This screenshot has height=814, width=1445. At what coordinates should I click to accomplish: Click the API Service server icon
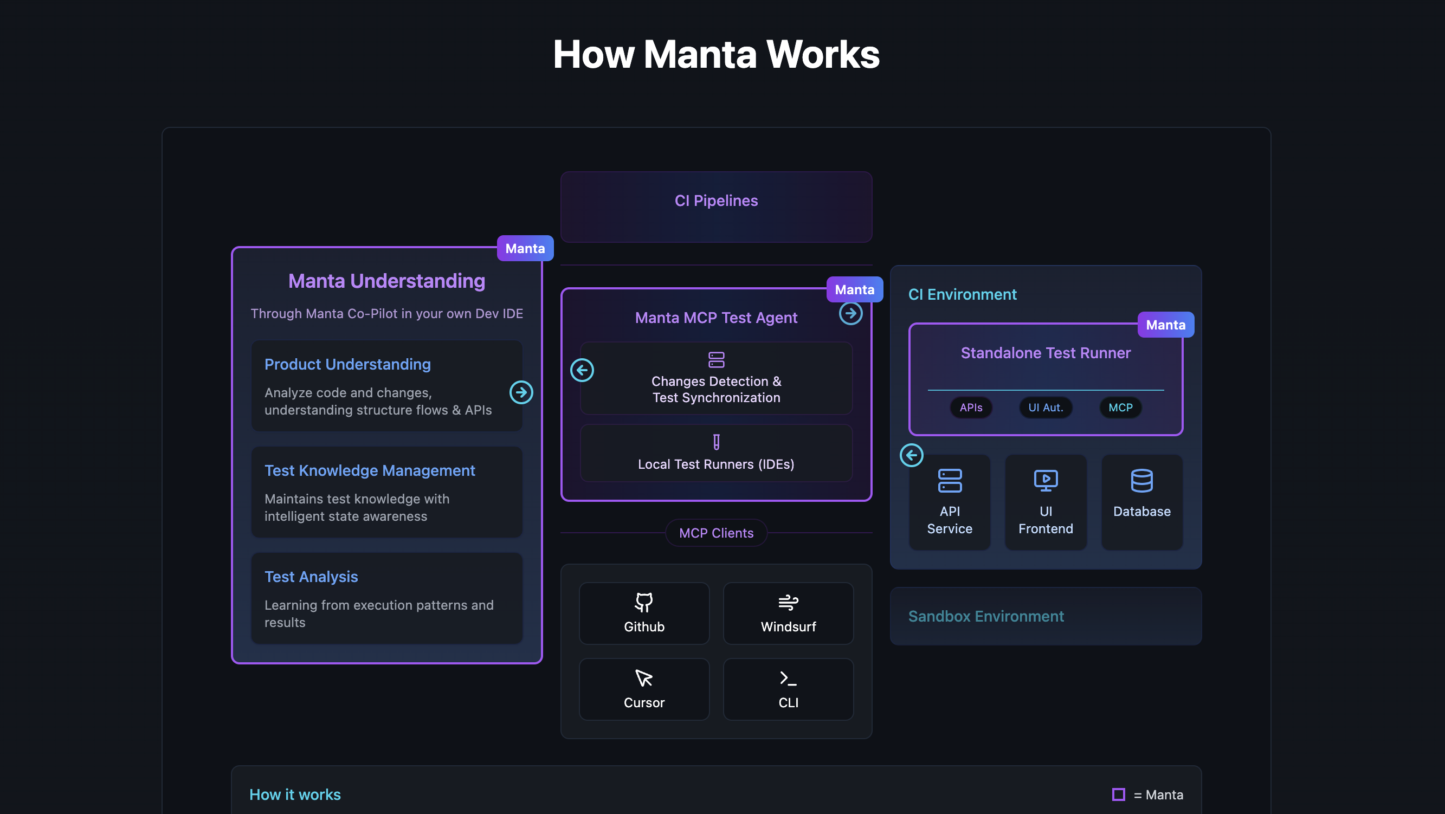(x=949, y=480)
